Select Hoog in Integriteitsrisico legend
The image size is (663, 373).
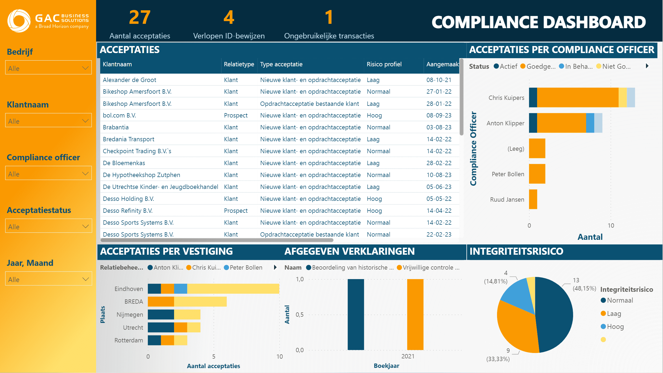(612, 326)
